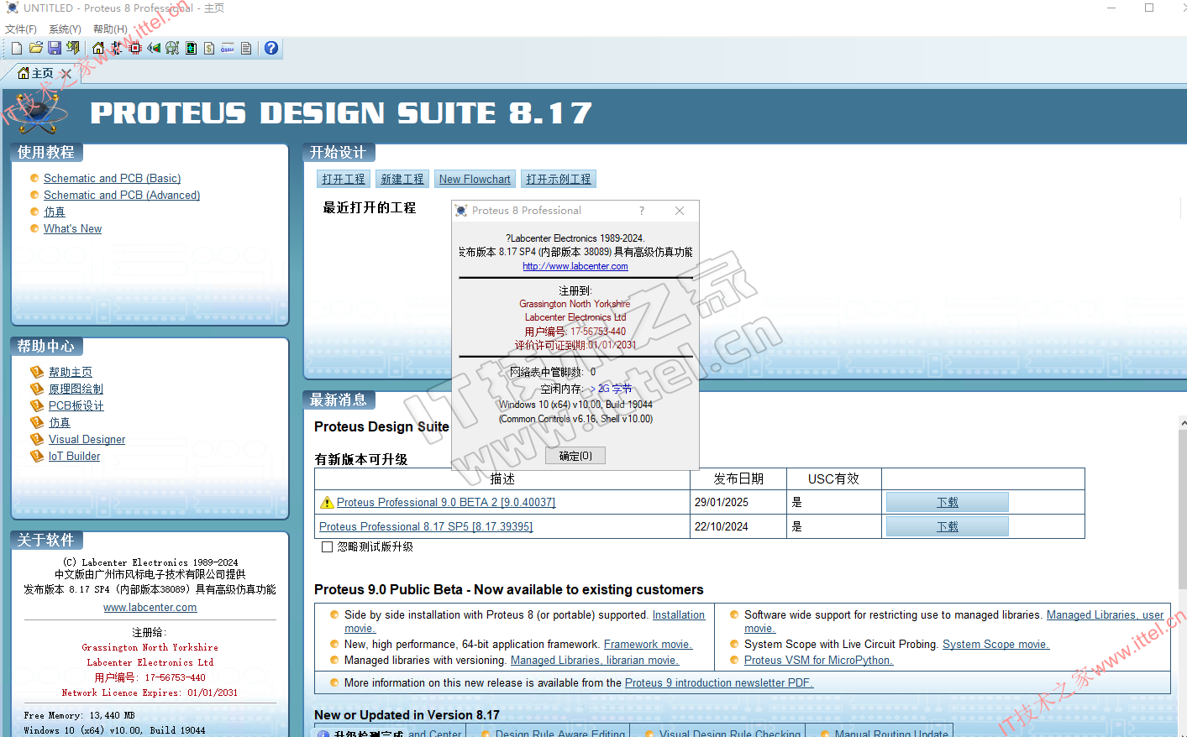The image size is (1187, 737).
Task: Click the warning icon beside 9.0 BETA 2
Action: point(327,502)
